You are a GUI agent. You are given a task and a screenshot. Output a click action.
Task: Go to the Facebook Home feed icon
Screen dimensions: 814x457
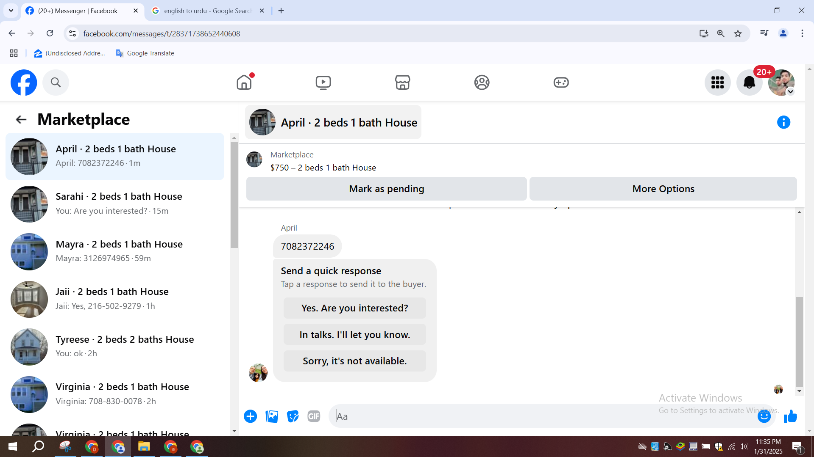tap(244, 83)
